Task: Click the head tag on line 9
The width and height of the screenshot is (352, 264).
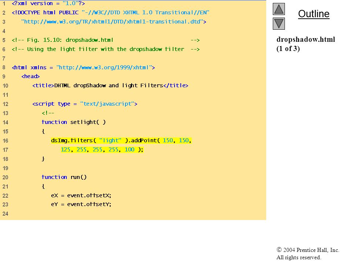Action: pyautogui.click(x=30, y=76)
